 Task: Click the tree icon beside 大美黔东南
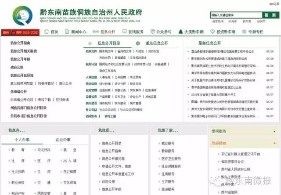[x=180, y=32]
